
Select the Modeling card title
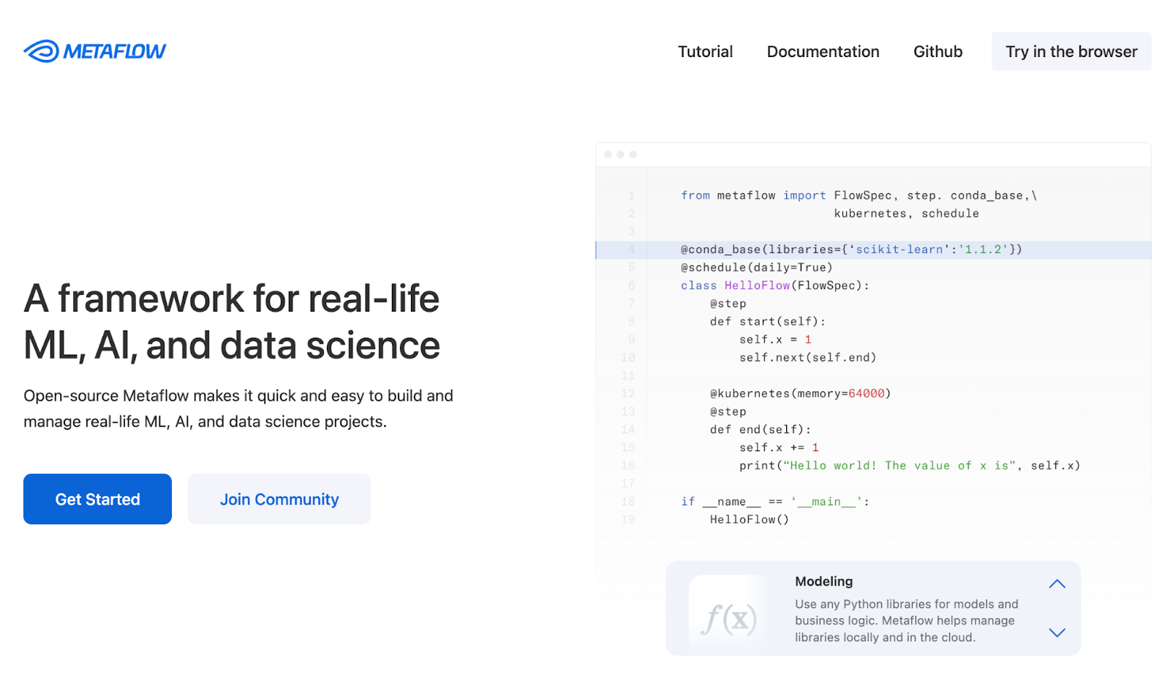tap(823, 581)
